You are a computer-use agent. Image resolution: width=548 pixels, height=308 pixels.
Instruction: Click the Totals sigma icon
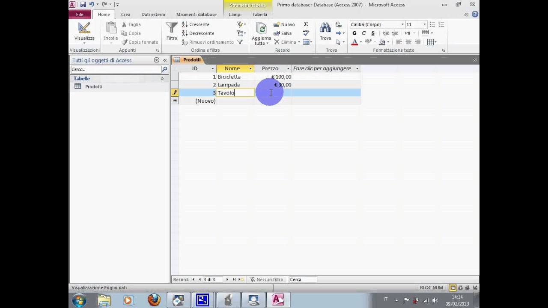tap(306, 24)
